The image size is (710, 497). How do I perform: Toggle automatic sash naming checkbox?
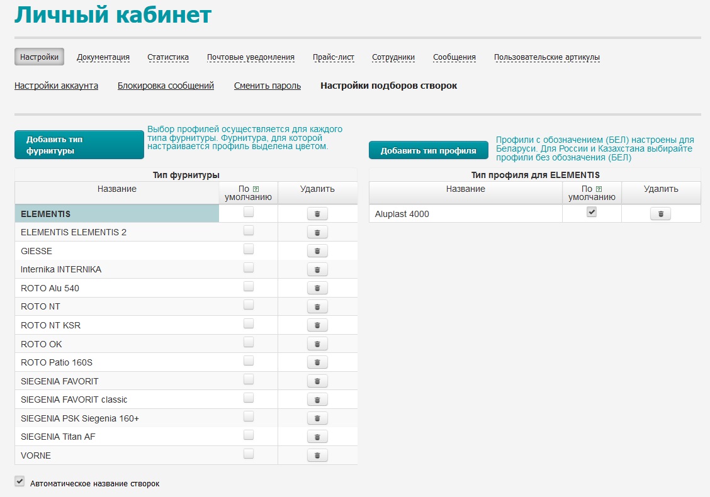pyautogui.click(x=20, y=482)
